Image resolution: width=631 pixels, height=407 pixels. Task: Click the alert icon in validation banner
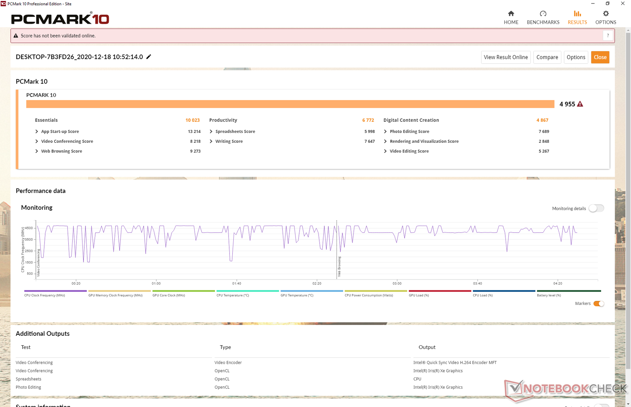click(x=16, y=36)
